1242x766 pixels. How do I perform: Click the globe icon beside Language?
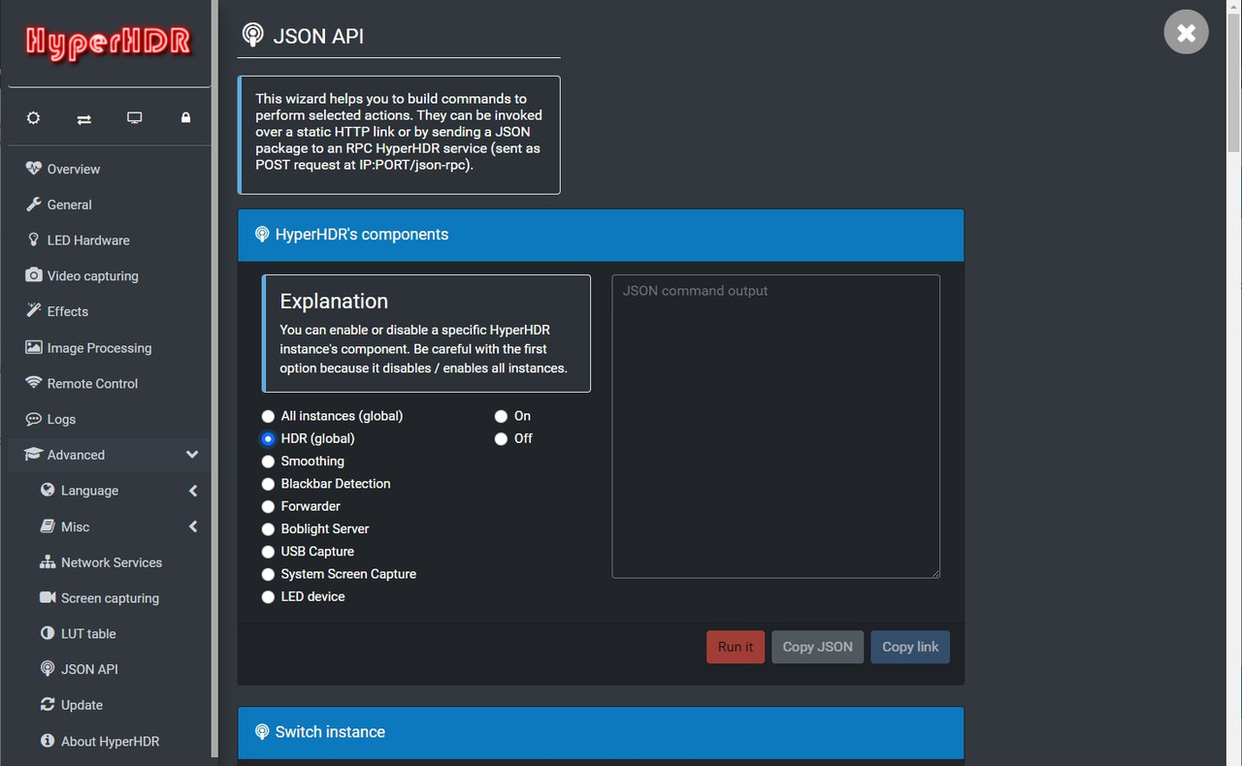(47, 490)
